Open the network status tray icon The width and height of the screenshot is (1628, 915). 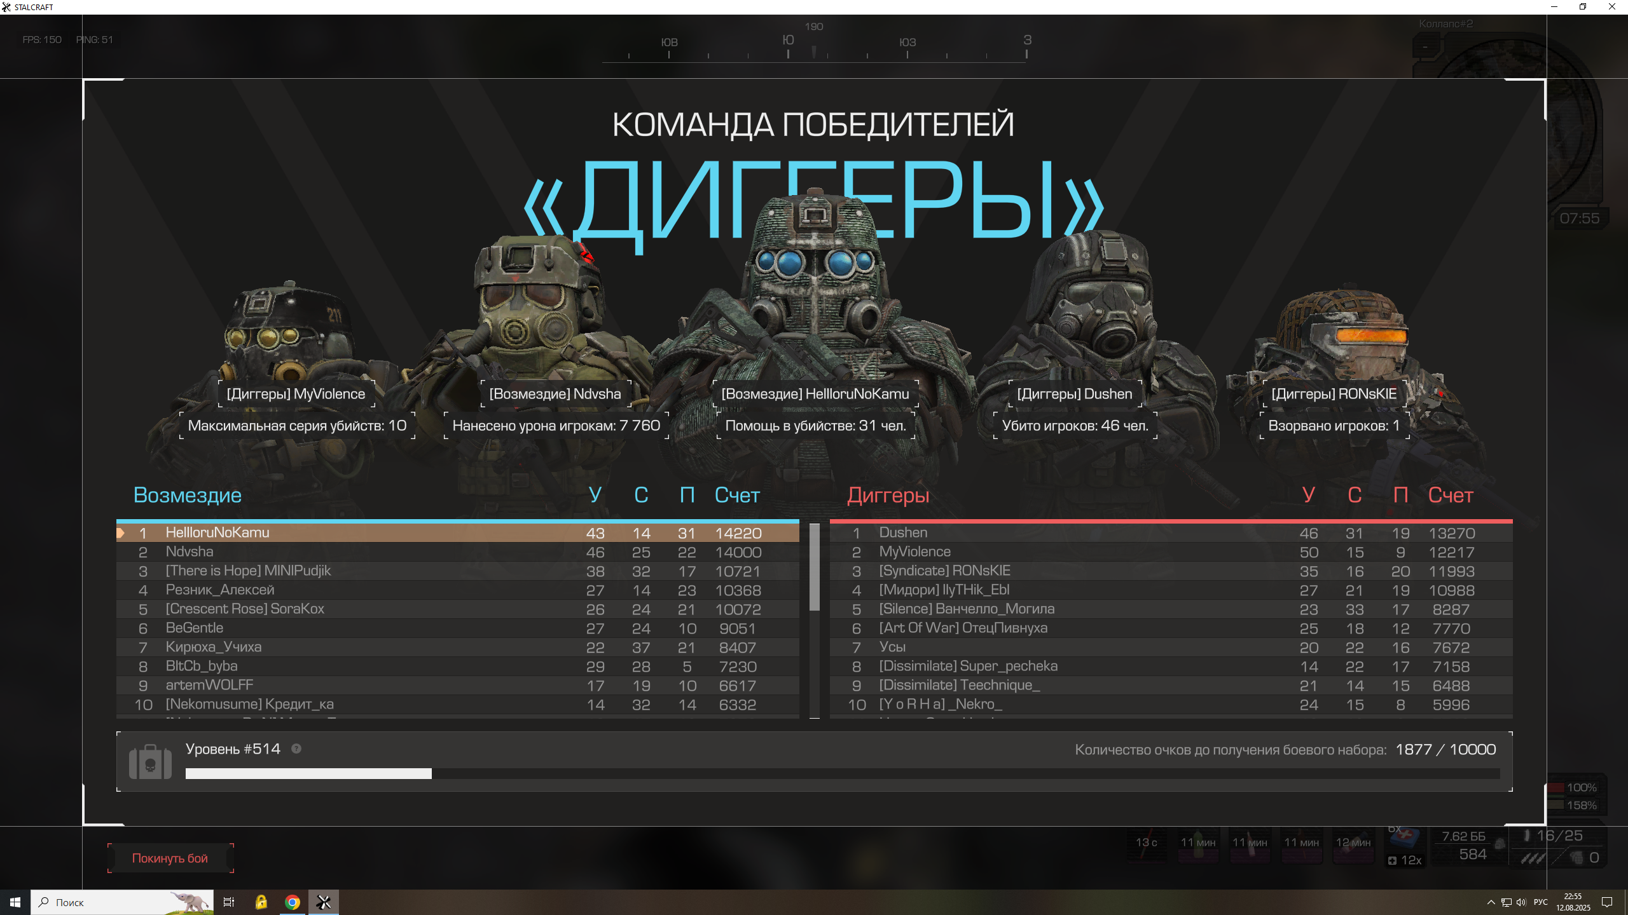point(1507,902)
